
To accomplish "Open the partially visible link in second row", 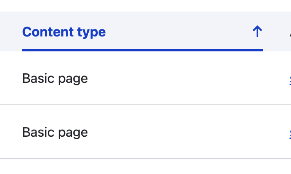I will (290, 134).
